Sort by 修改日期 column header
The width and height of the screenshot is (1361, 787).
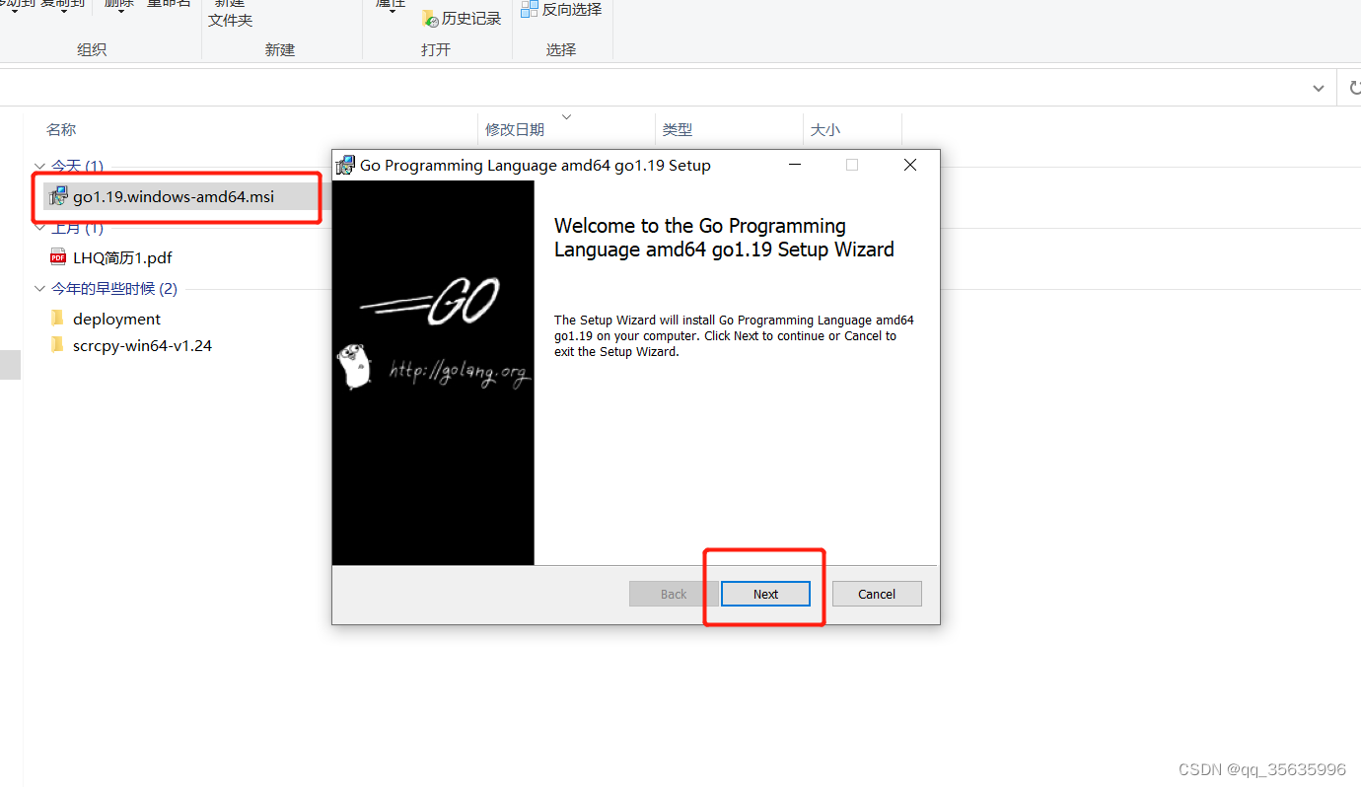click(515, 129)
